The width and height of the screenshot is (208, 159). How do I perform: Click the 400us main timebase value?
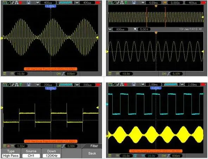48,2
